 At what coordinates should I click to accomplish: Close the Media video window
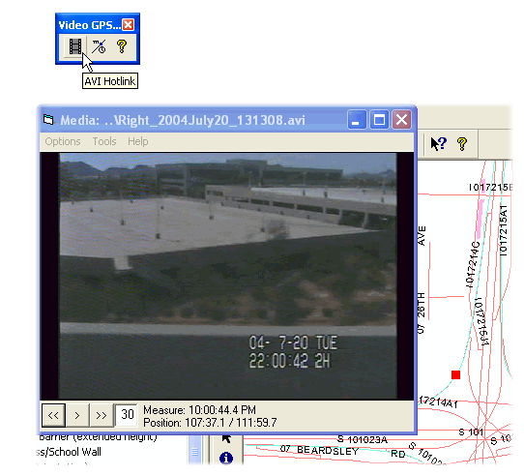(401, 119)
